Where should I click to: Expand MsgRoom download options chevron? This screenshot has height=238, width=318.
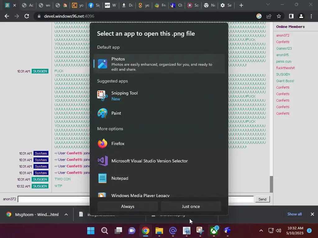[66, 214]
